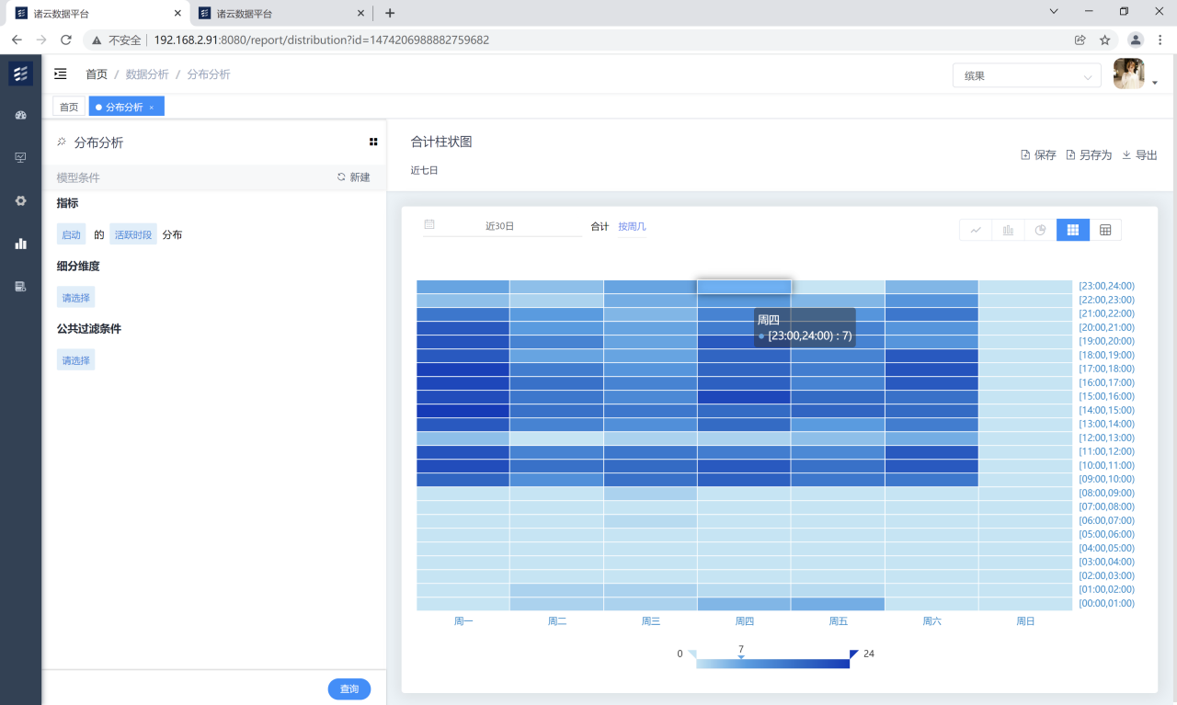Click the 周日 label on the x-axis
The width and height of the screenshot is (1177, 705).
[1026, 621]
